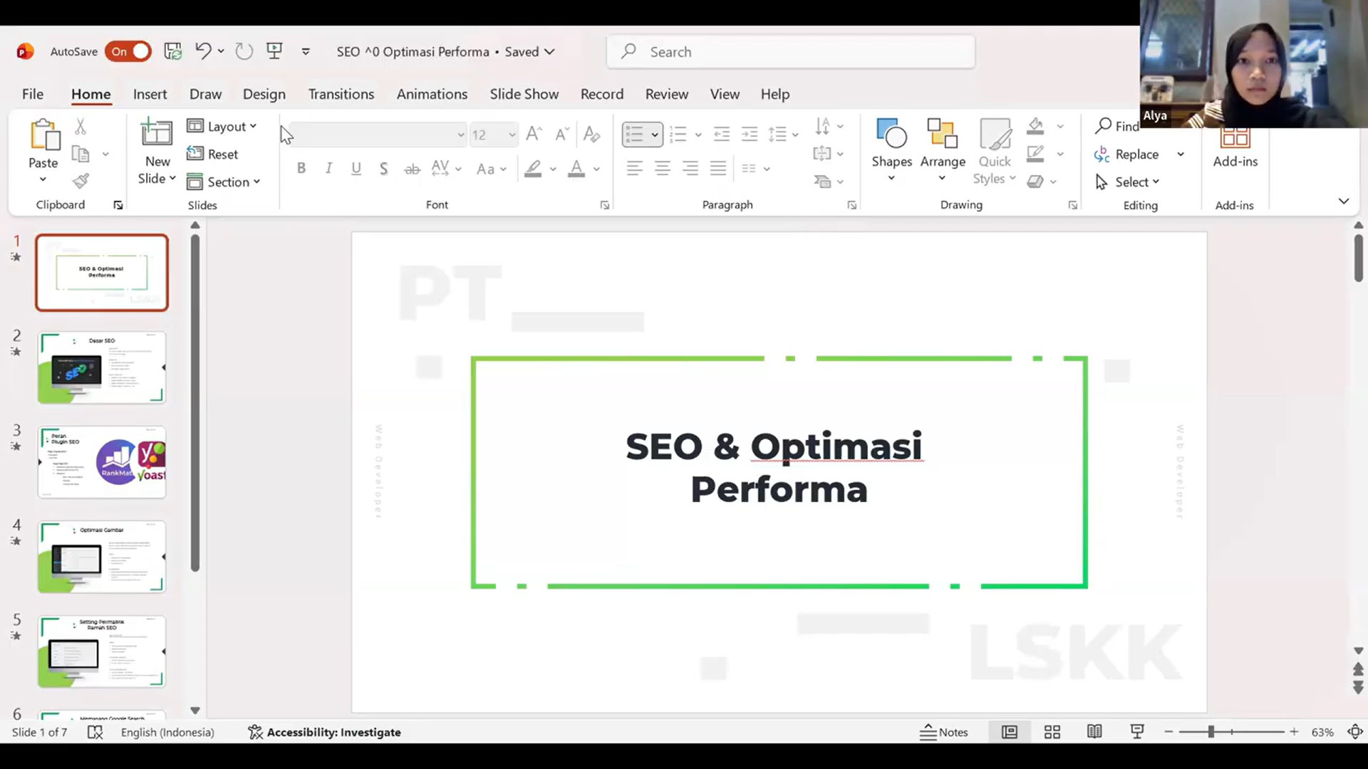1368x769 pixels.
Task: Click the Format Painter brush icon
Action: (81, 182)
